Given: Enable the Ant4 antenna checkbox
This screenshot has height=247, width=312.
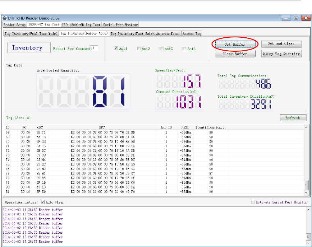Looking at the screenshot, I should [184, 49].
